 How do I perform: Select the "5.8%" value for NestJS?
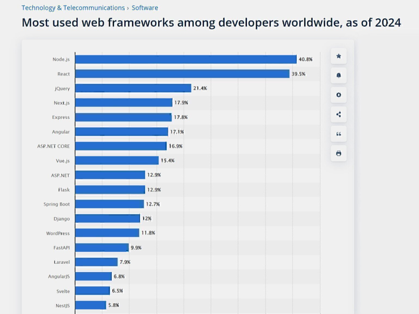point(114,305)
